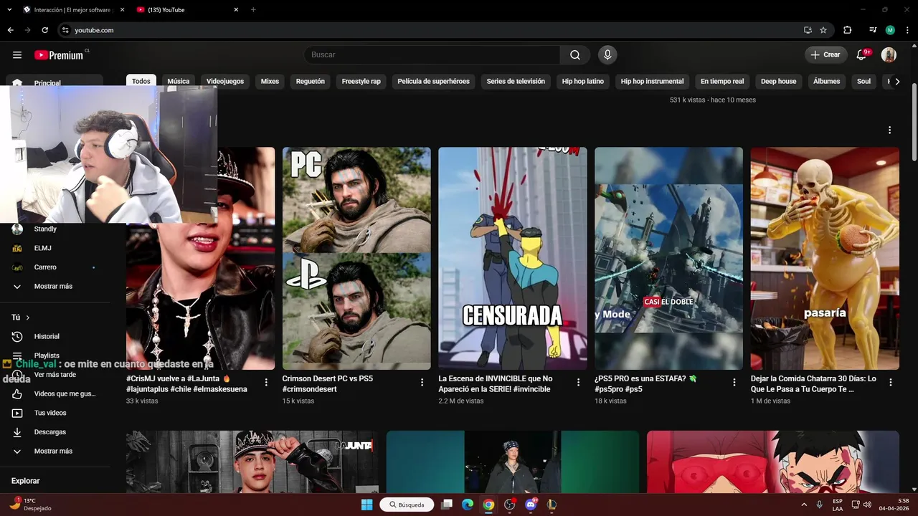
Task: Select the En tiempo real chip
Action: (x=722, y=81)
